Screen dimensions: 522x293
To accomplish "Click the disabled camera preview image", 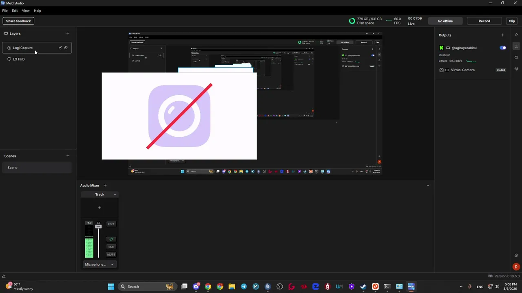I will [x=179, y=116].
